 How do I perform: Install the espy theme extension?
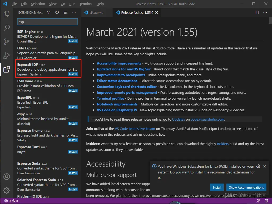(x=73, y=124)
